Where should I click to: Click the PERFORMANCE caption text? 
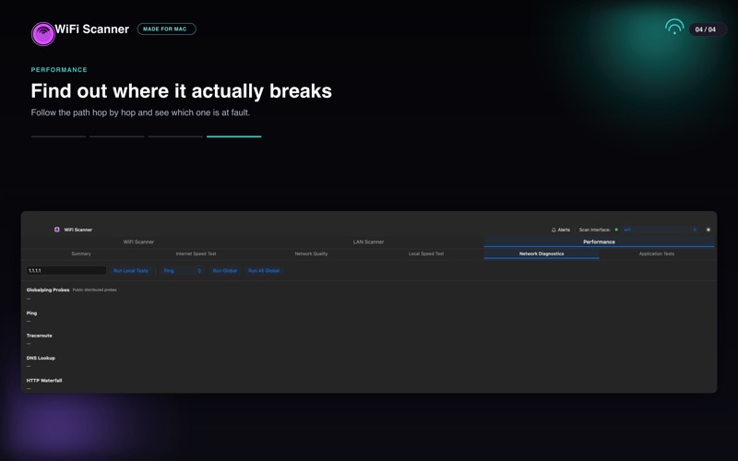point(59,70)
